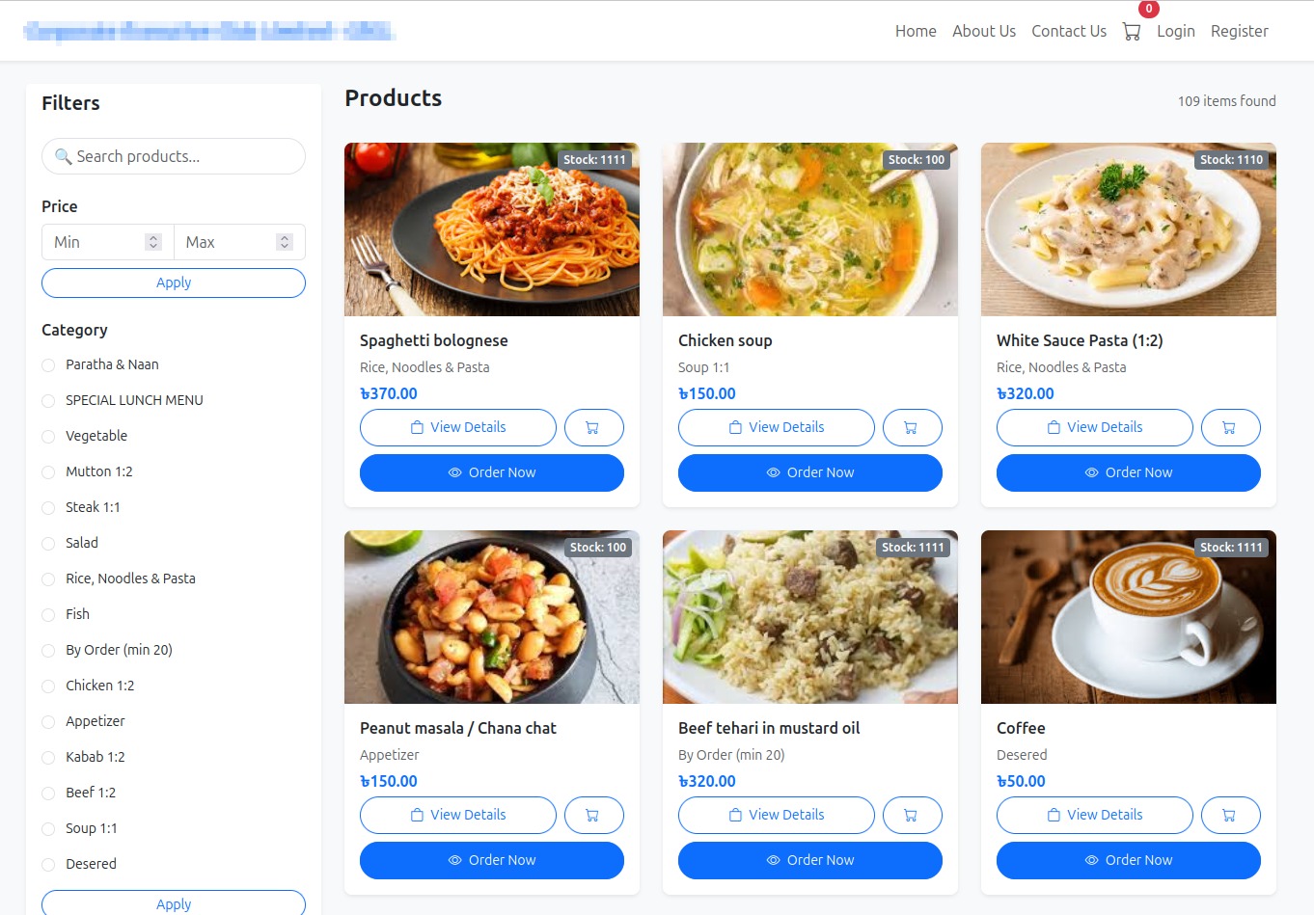
Task: Focus the Search products field
Action: point(183,156)
